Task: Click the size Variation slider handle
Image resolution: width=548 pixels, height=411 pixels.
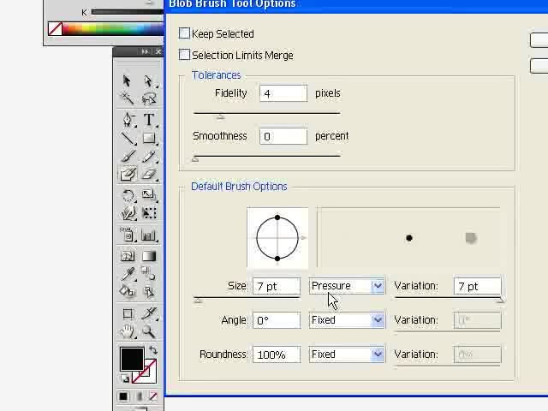Action: tap(500, 301)
